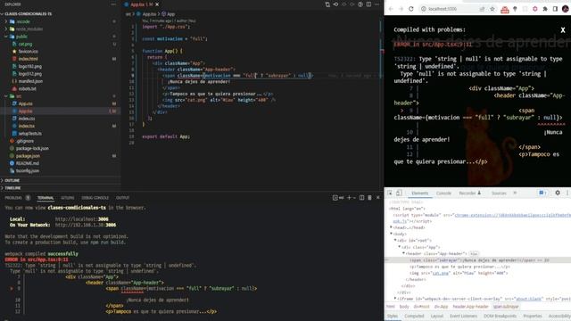Switch to the TERMINAL panel tab
The width and height of the screenshot is (571, 321).
click(x=46, y=198)
